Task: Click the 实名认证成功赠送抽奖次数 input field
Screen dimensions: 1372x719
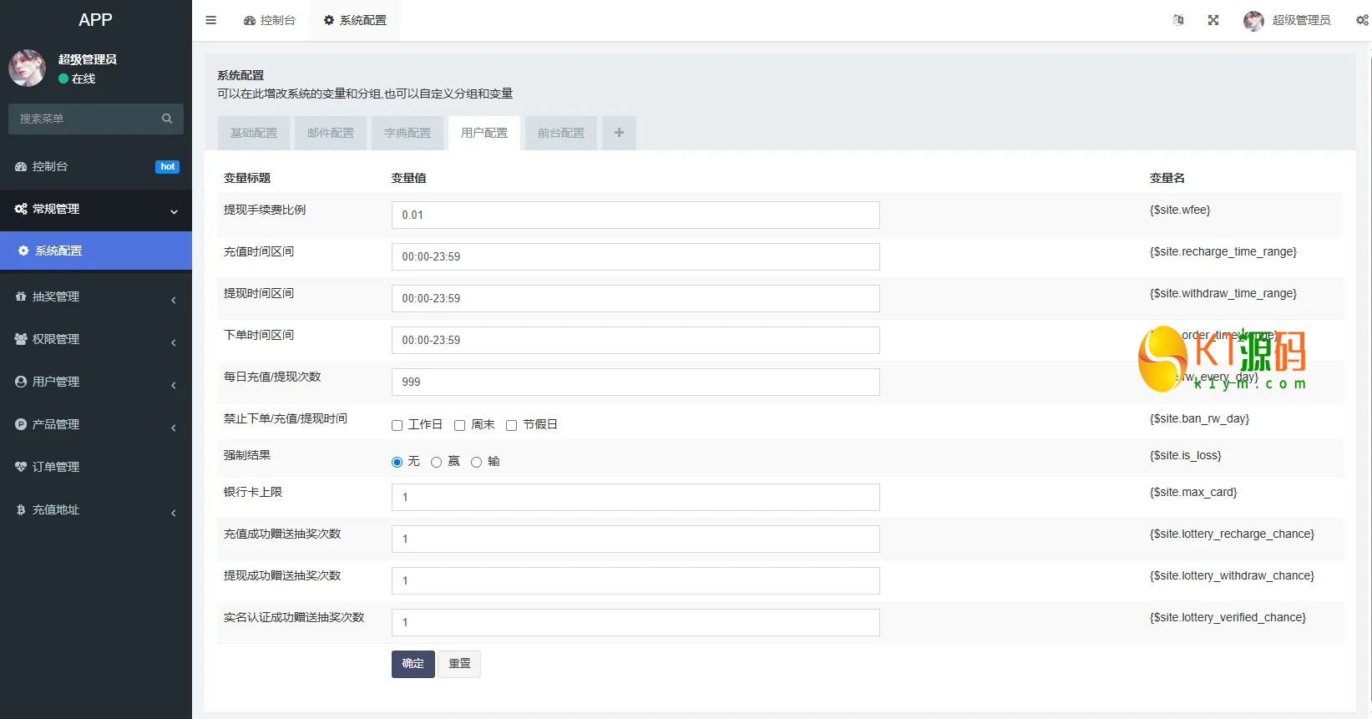Action: [x=635, y=622]
